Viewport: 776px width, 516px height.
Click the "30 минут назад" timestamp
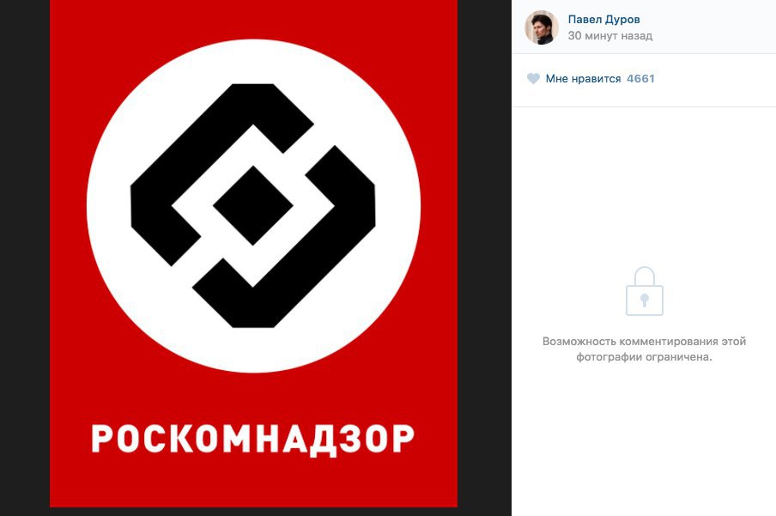609,36
